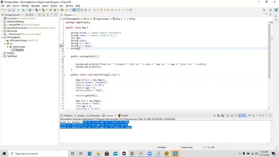
Task: Click Collapse All in Package Explorer
Action: click(x=40, y=15)
